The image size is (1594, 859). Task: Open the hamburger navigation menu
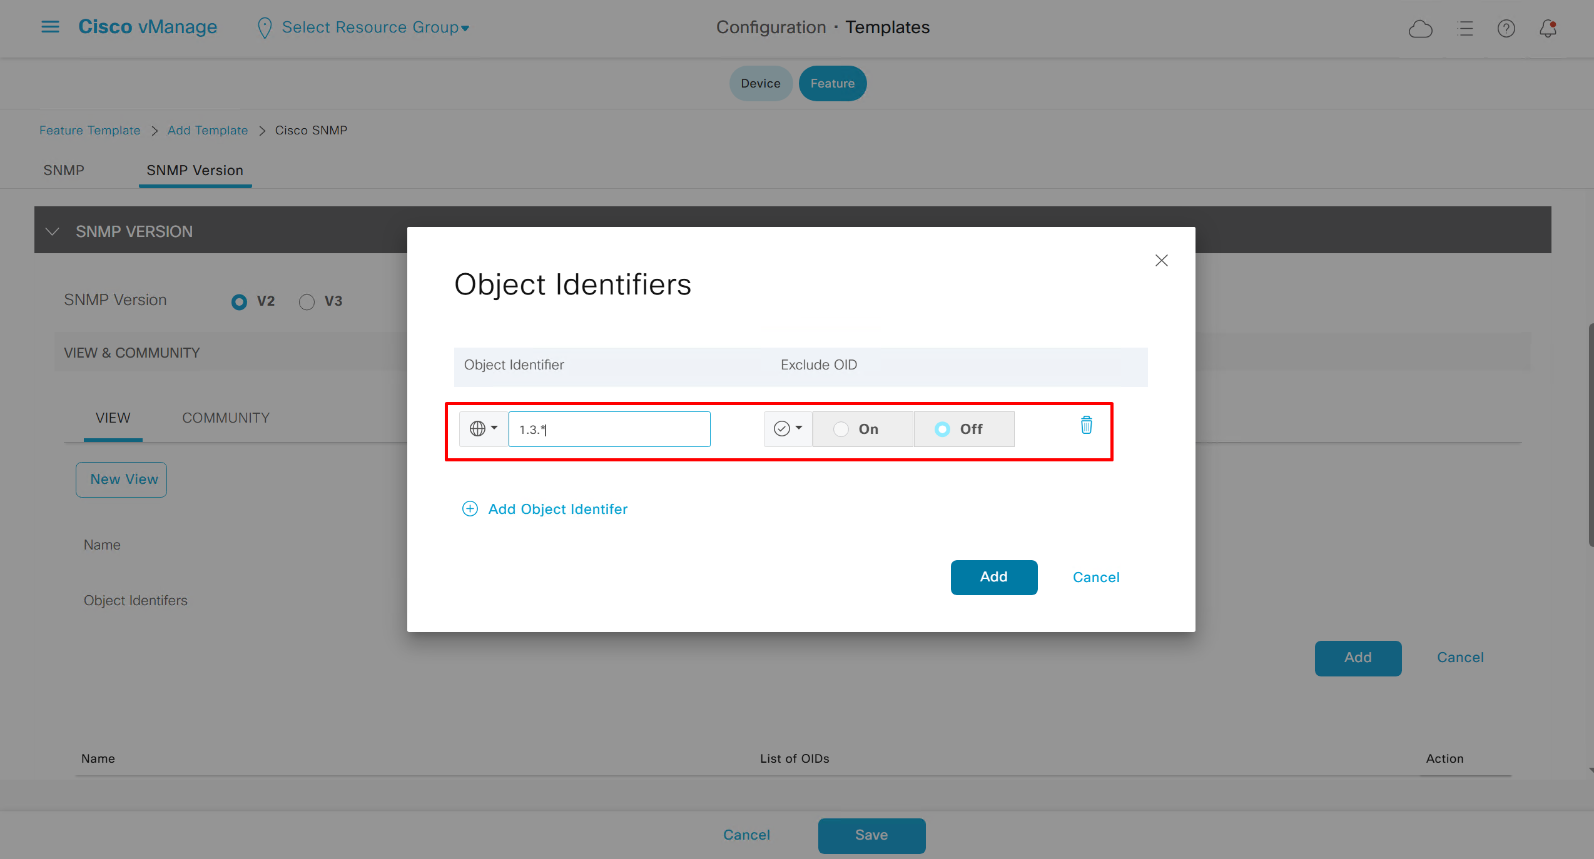(x=50, y=27)
